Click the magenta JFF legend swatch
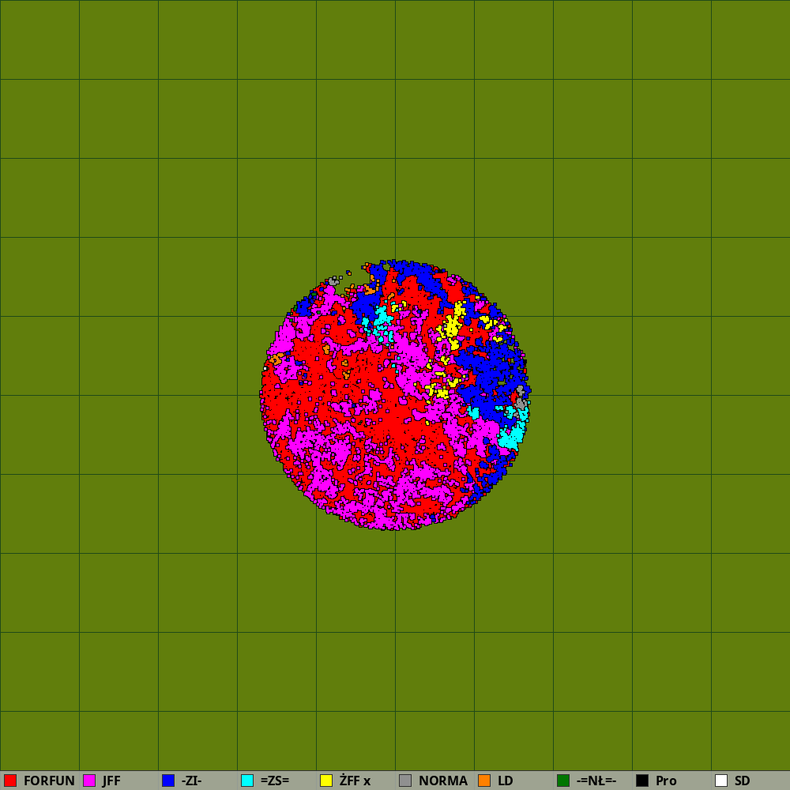 [x=89, y=781]
